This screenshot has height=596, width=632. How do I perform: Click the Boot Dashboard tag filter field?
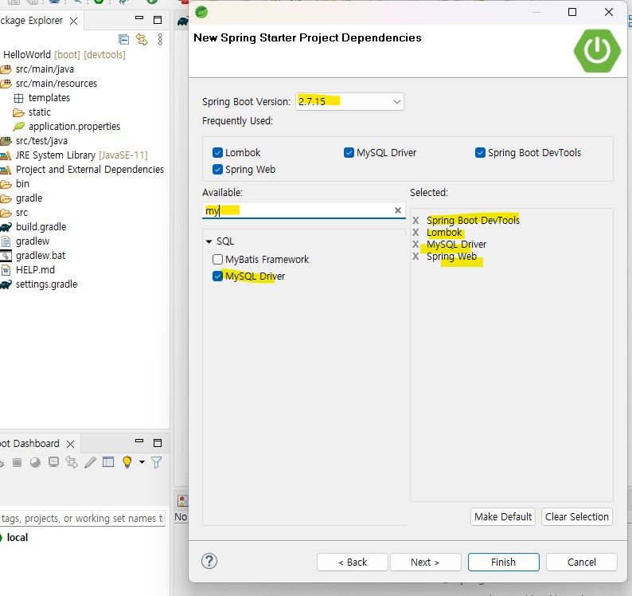(82, 518)
